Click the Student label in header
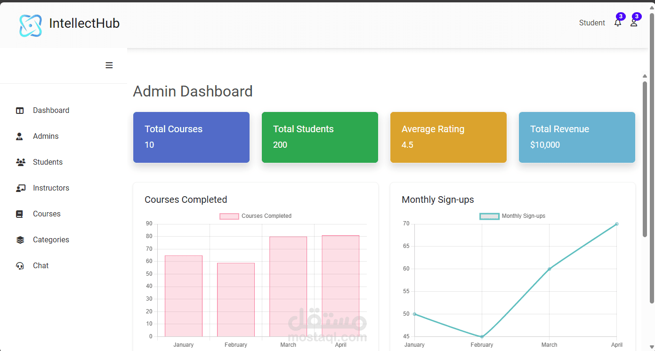 pyautogui.click(x=592, y=23)
